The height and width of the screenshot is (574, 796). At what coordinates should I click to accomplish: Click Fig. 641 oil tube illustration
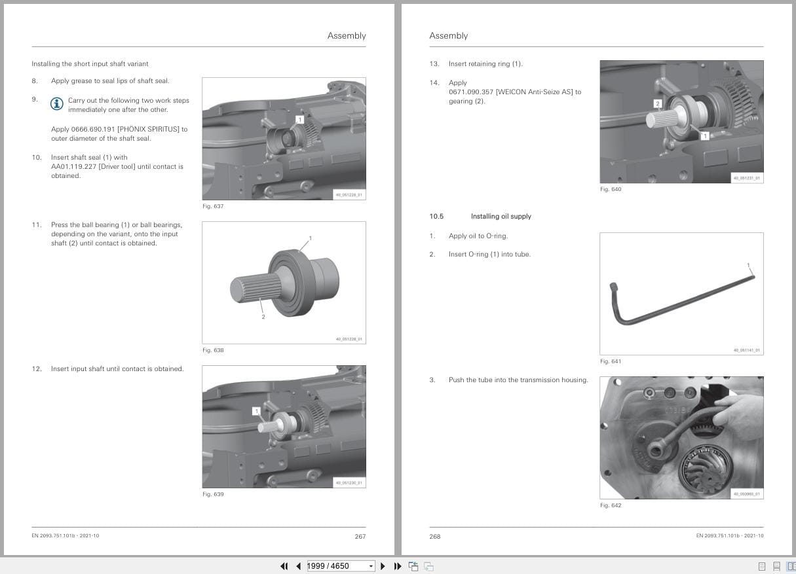pyautogui.click(x=681, y=294)
